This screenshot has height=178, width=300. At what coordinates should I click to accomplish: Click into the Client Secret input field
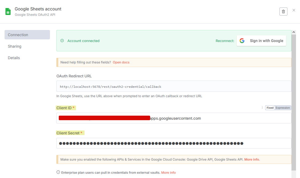coord(174,143)
